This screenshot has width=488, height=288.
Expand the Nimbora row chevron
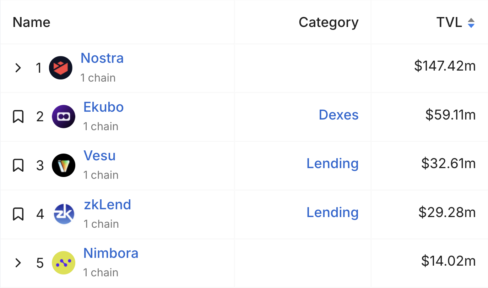(18, 263)
